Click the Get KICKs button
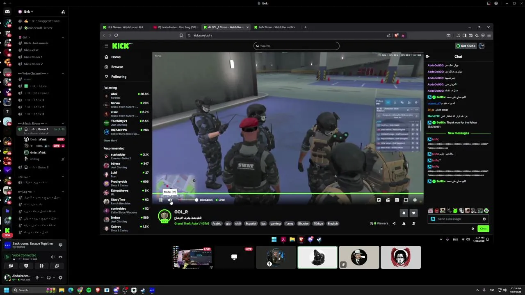 pyautogui.click(x=466, y=46)
